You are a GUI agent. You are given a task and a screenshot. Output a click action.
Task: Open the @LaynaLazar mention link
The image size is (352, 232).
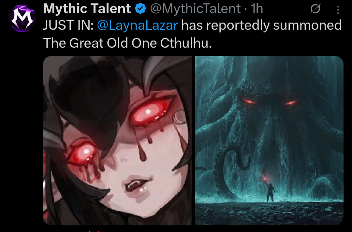coord(138,25)
